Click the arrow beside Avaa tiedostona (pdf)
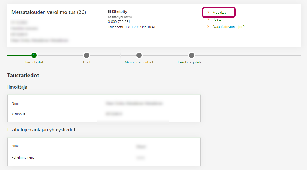The height and width of the screenshot is (170, 307). click(x=208, y=27)
